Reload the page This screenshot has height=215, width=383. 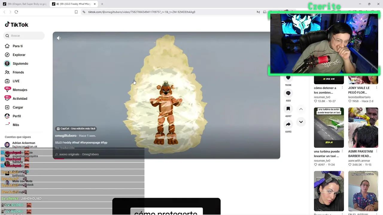tap(16, 12)
